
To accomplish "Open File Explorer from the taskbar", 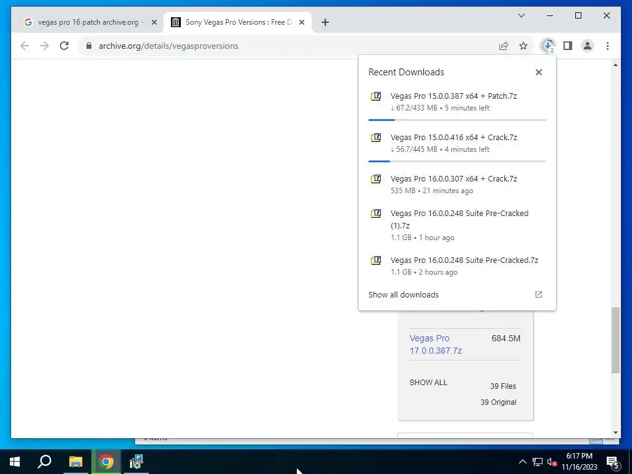I will 75,462.
